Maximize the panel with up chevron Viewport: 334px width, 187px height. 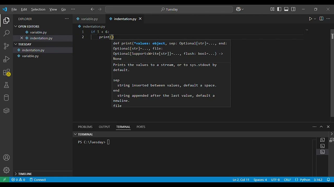point(321,127)
